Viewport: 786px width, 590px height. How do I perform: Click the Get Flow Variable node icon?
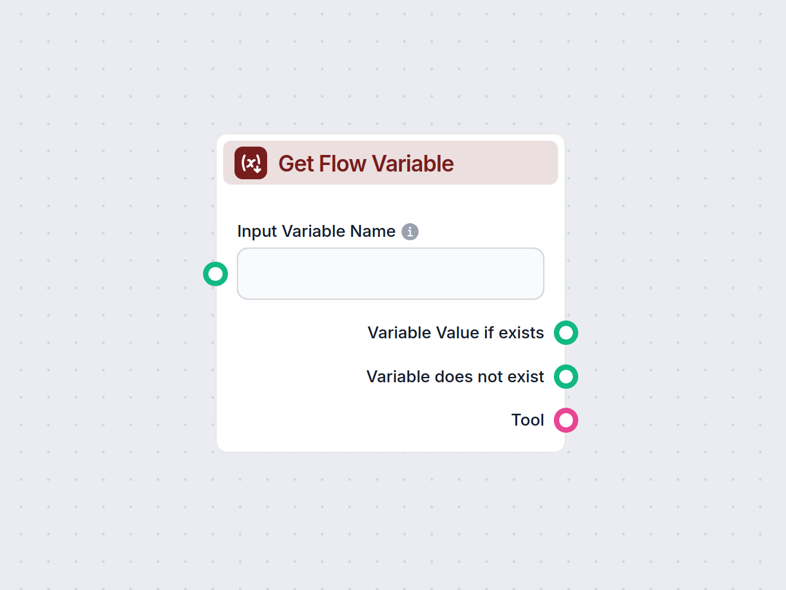pyautogui.click(x=251, y=163)
